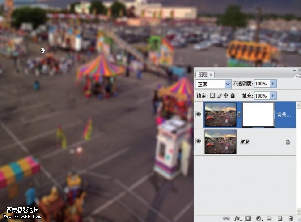Viewport: 301px width, 222px height.
Task: Toggle lock image pixels brush button
Action: pos(219,95)
